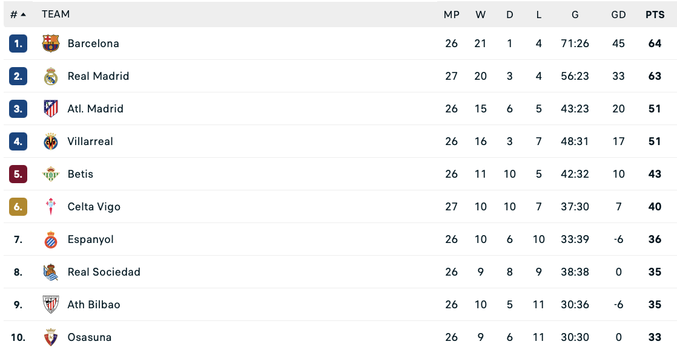Sort by MP matches played header

pos(451,15)
